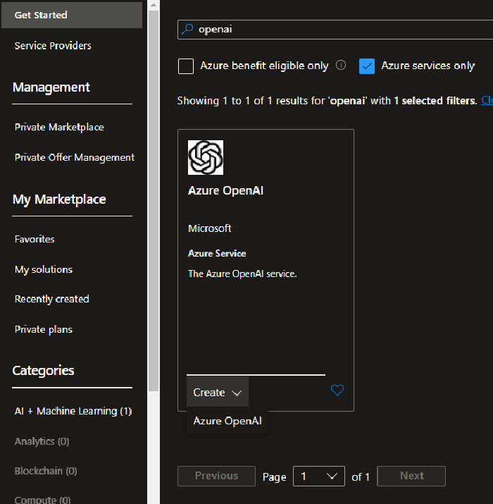The image size is (493, 504).
Task: Open Get Started in sidebar
Action: coord(41,15)
